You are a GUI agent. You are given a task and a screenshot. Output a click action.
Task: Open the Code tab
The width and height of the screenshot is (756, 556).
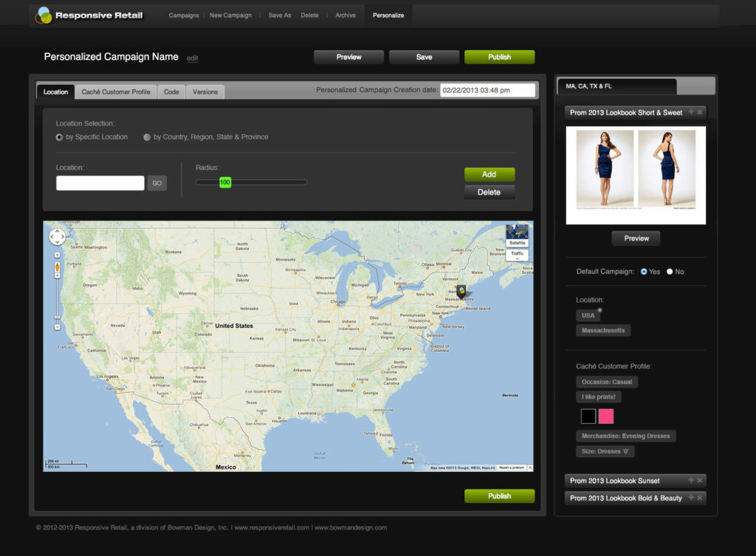click(171, 92)
